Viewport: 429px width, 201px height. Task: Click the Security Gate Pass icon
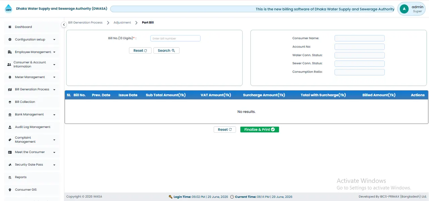click(x=10, y=165)
